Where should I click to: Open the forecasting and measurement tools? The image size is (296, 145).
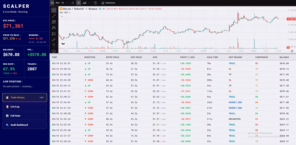click(54, 34)
